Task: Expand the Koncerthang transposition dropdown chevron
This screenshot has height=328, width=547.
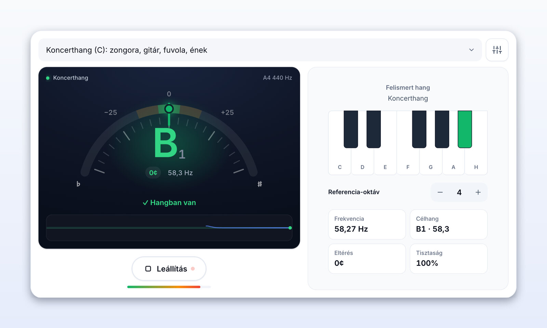Action: click(x=471, y=50)
